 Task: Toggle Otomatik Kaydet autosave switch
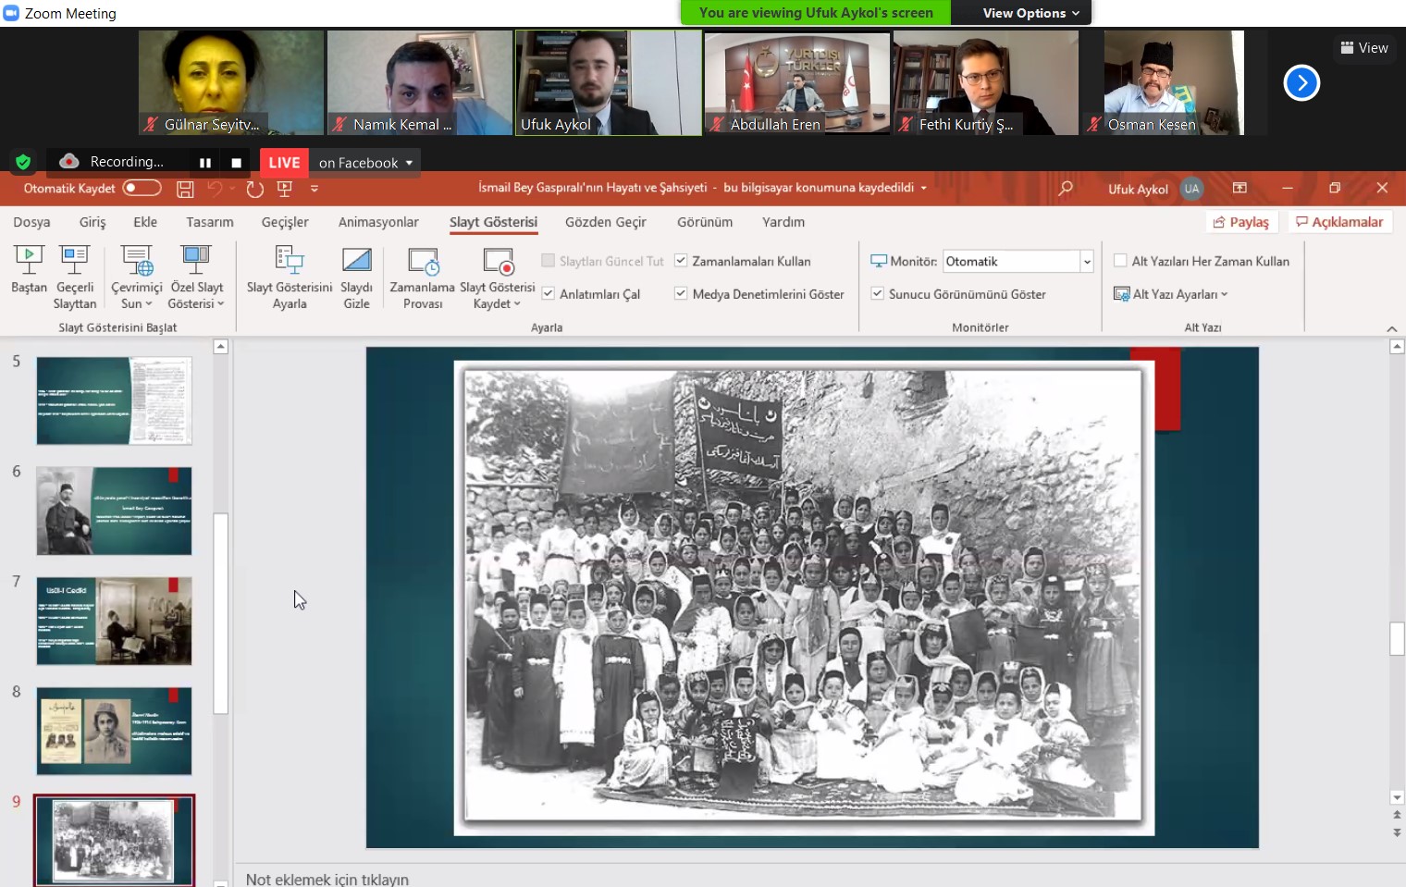click(x=142, y=189)
